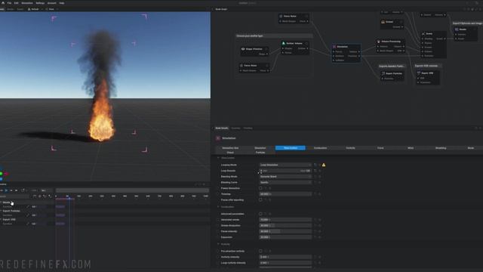Click the pencil icon in Render track row
The image size is (483, 272).
(x=28, y=206)
